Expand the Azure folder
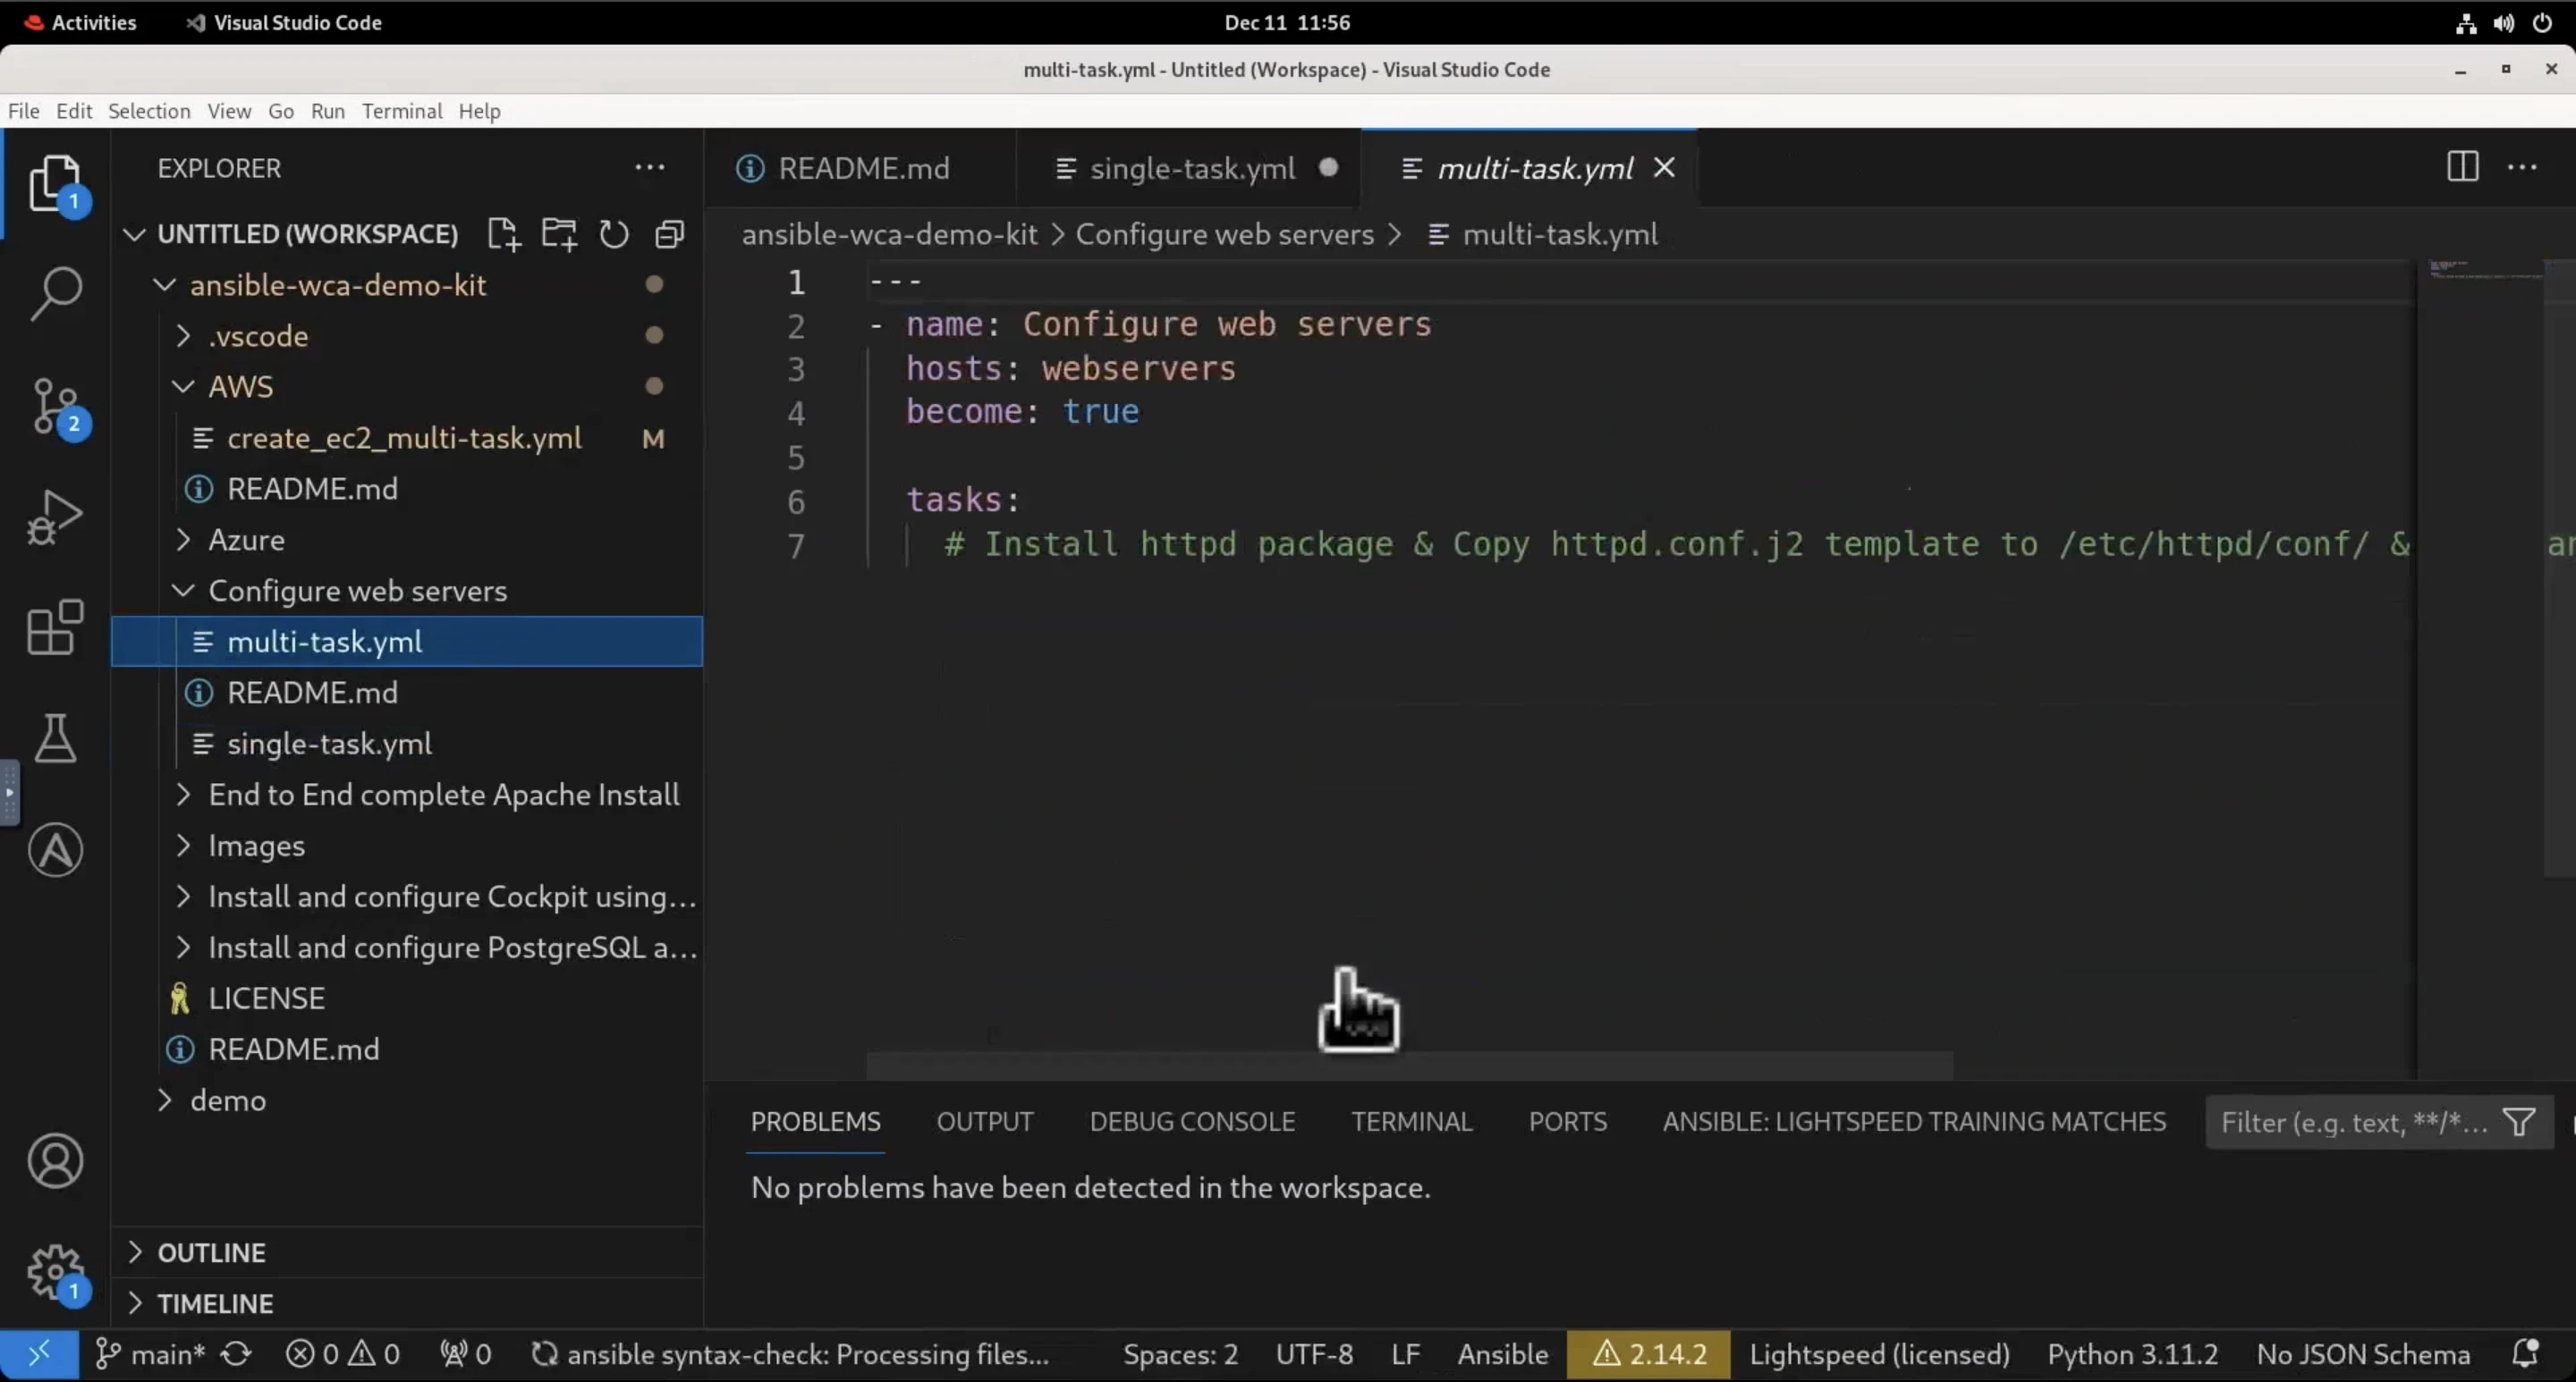This screenshot has height=1382, width=2576. tap(183, 541)
